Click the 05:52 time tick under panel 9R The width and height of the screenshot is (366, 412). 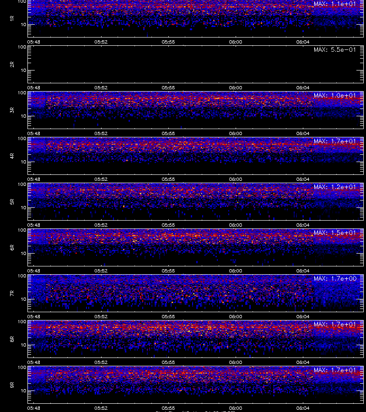pyautogui.click(x=101, y=408)
